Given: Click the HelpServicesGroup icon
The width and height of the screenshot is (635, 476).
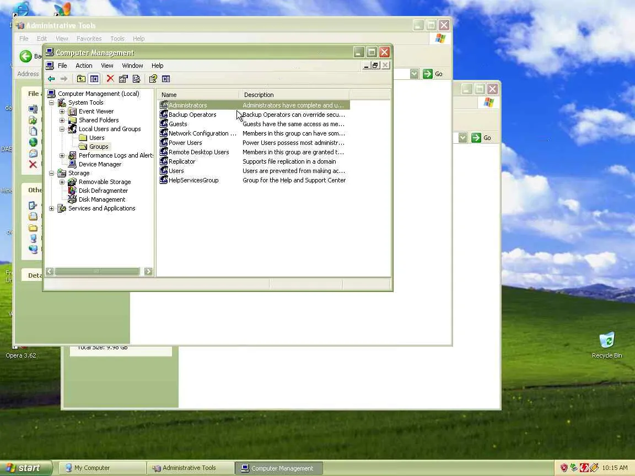Looking at the screenshot, I should (x=164, y=180).
